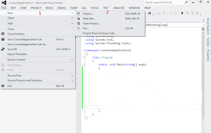Go to previous bookmark icon

[187, 13]
